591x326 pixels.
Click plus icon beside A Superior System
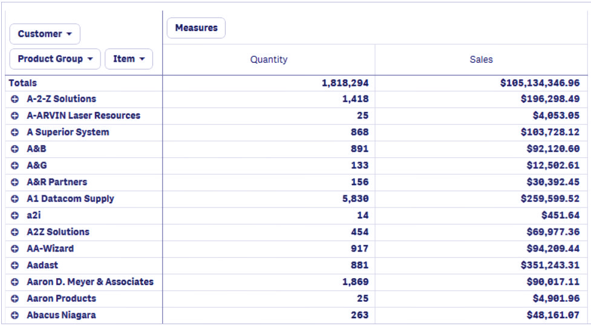15,132
